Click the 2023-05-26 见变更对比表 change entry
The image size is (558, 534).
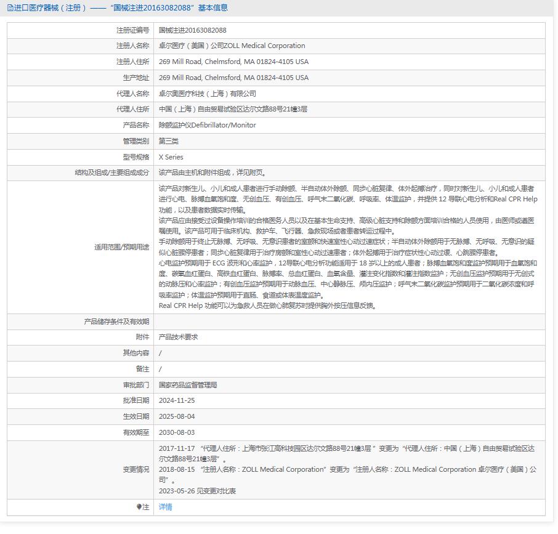(197, 491)
